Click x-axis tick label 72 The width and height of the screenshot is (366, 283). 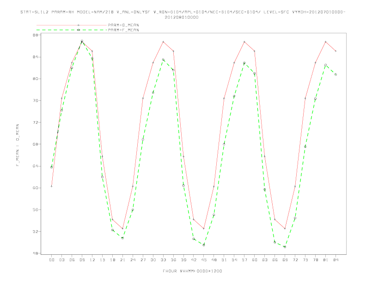(x=295, y=260)
